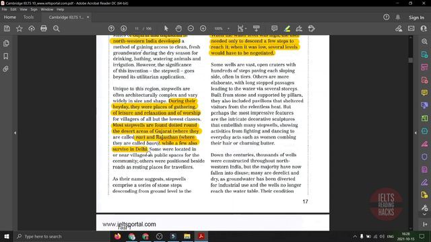Switch to the Home tab
This screenshot has height=242, width=431.
pyautogui.click(x=10, y=17)
